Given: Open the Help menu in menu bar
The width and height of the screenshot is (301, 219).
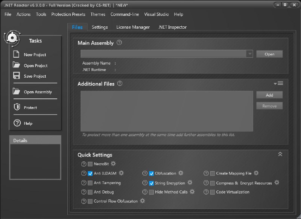Looking at the screenshot, I should [178, 14].
